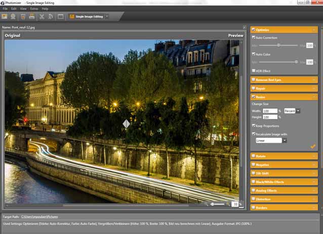Click the split-view divider handle on the image
Viewport: 323px width, 234px height.
click(x=126, y=123)
